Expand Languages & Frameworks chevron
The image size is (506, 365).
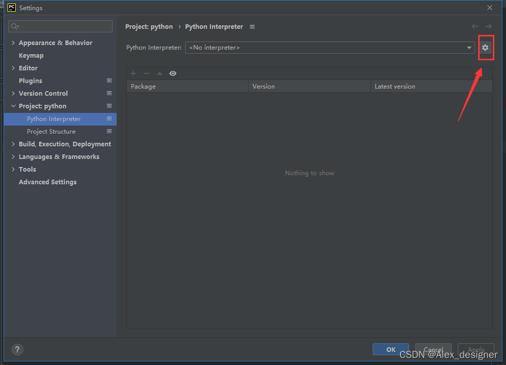13,156
